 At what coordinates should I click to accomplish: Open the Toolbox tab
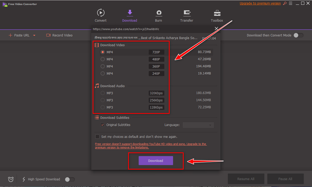coord(217,16)
